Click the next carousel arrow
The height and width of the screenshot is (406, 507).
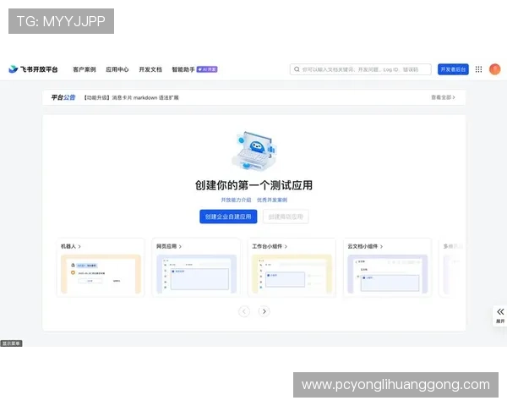264,311
